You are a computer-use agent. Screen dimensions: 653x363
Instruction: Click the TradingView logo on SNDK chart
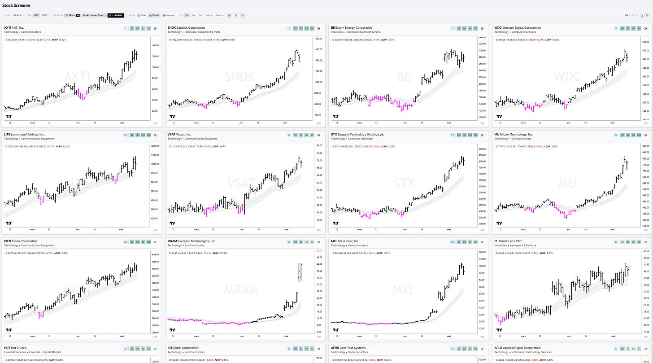click(x=173, y=116)
